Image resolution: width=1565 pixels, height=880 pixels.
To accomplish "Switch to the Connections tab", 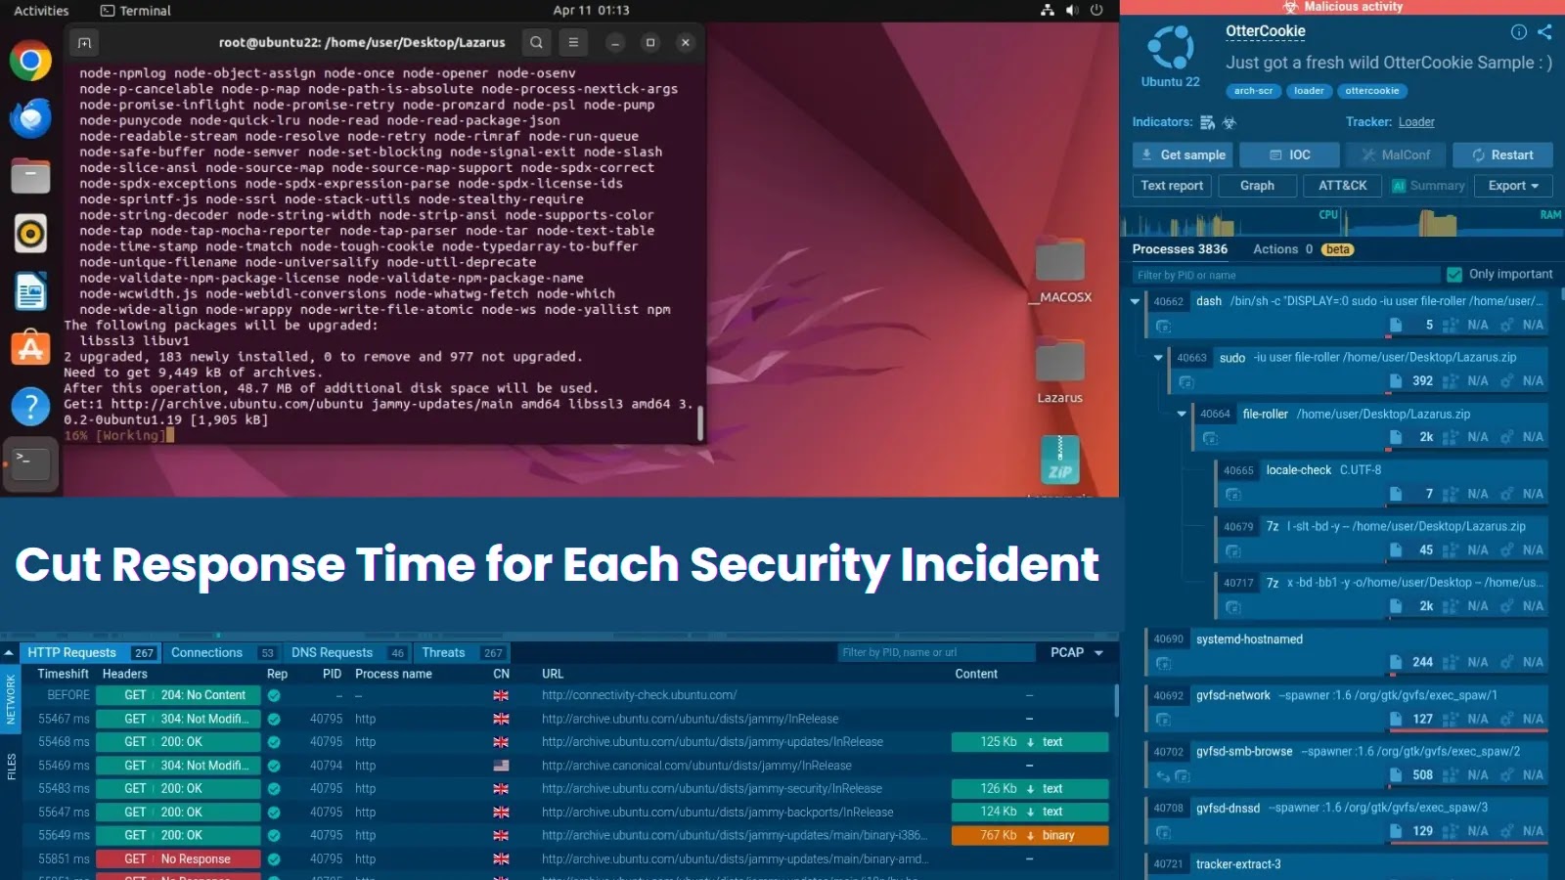I will (x=206, y=652).
